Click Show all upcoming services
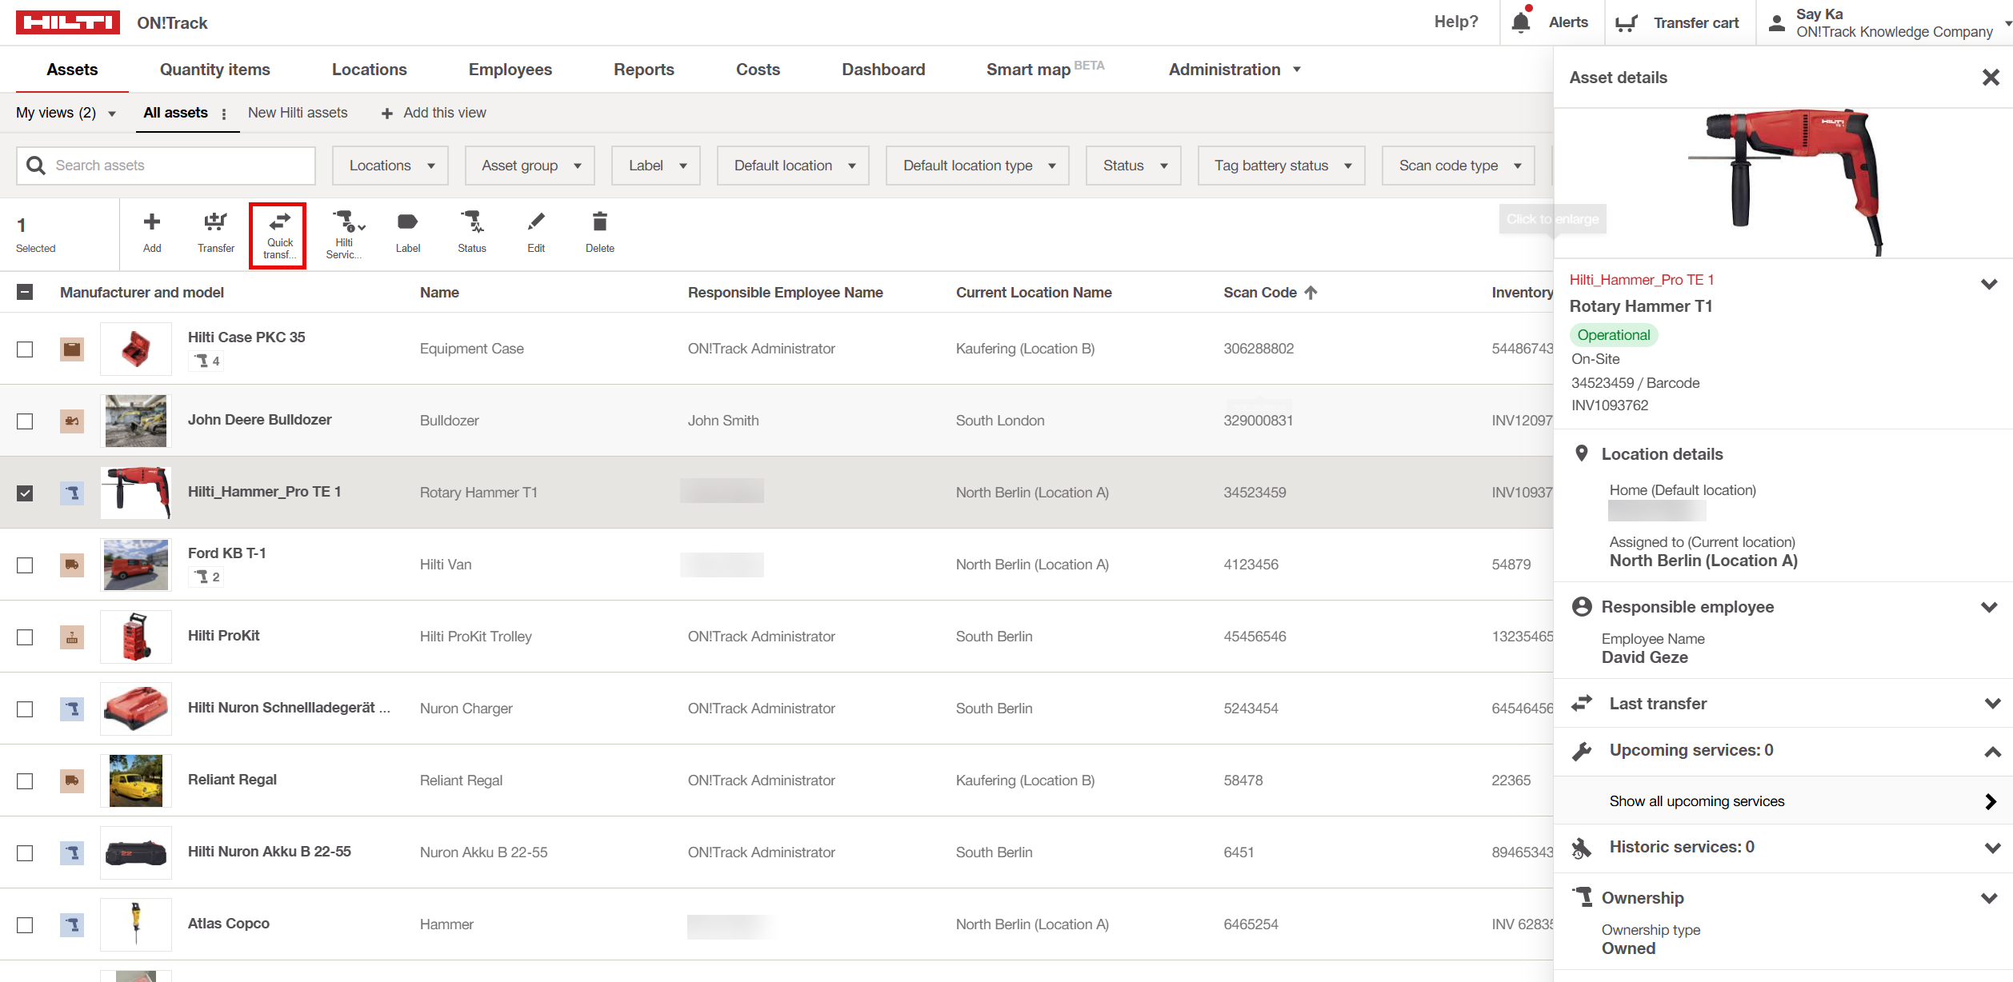The height and width of the screenshot is (982, 2013). [1783, 801]
